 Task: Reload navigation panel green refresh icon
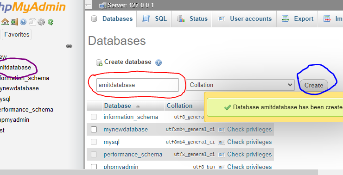pyautogui.click(x=51, y=22)
